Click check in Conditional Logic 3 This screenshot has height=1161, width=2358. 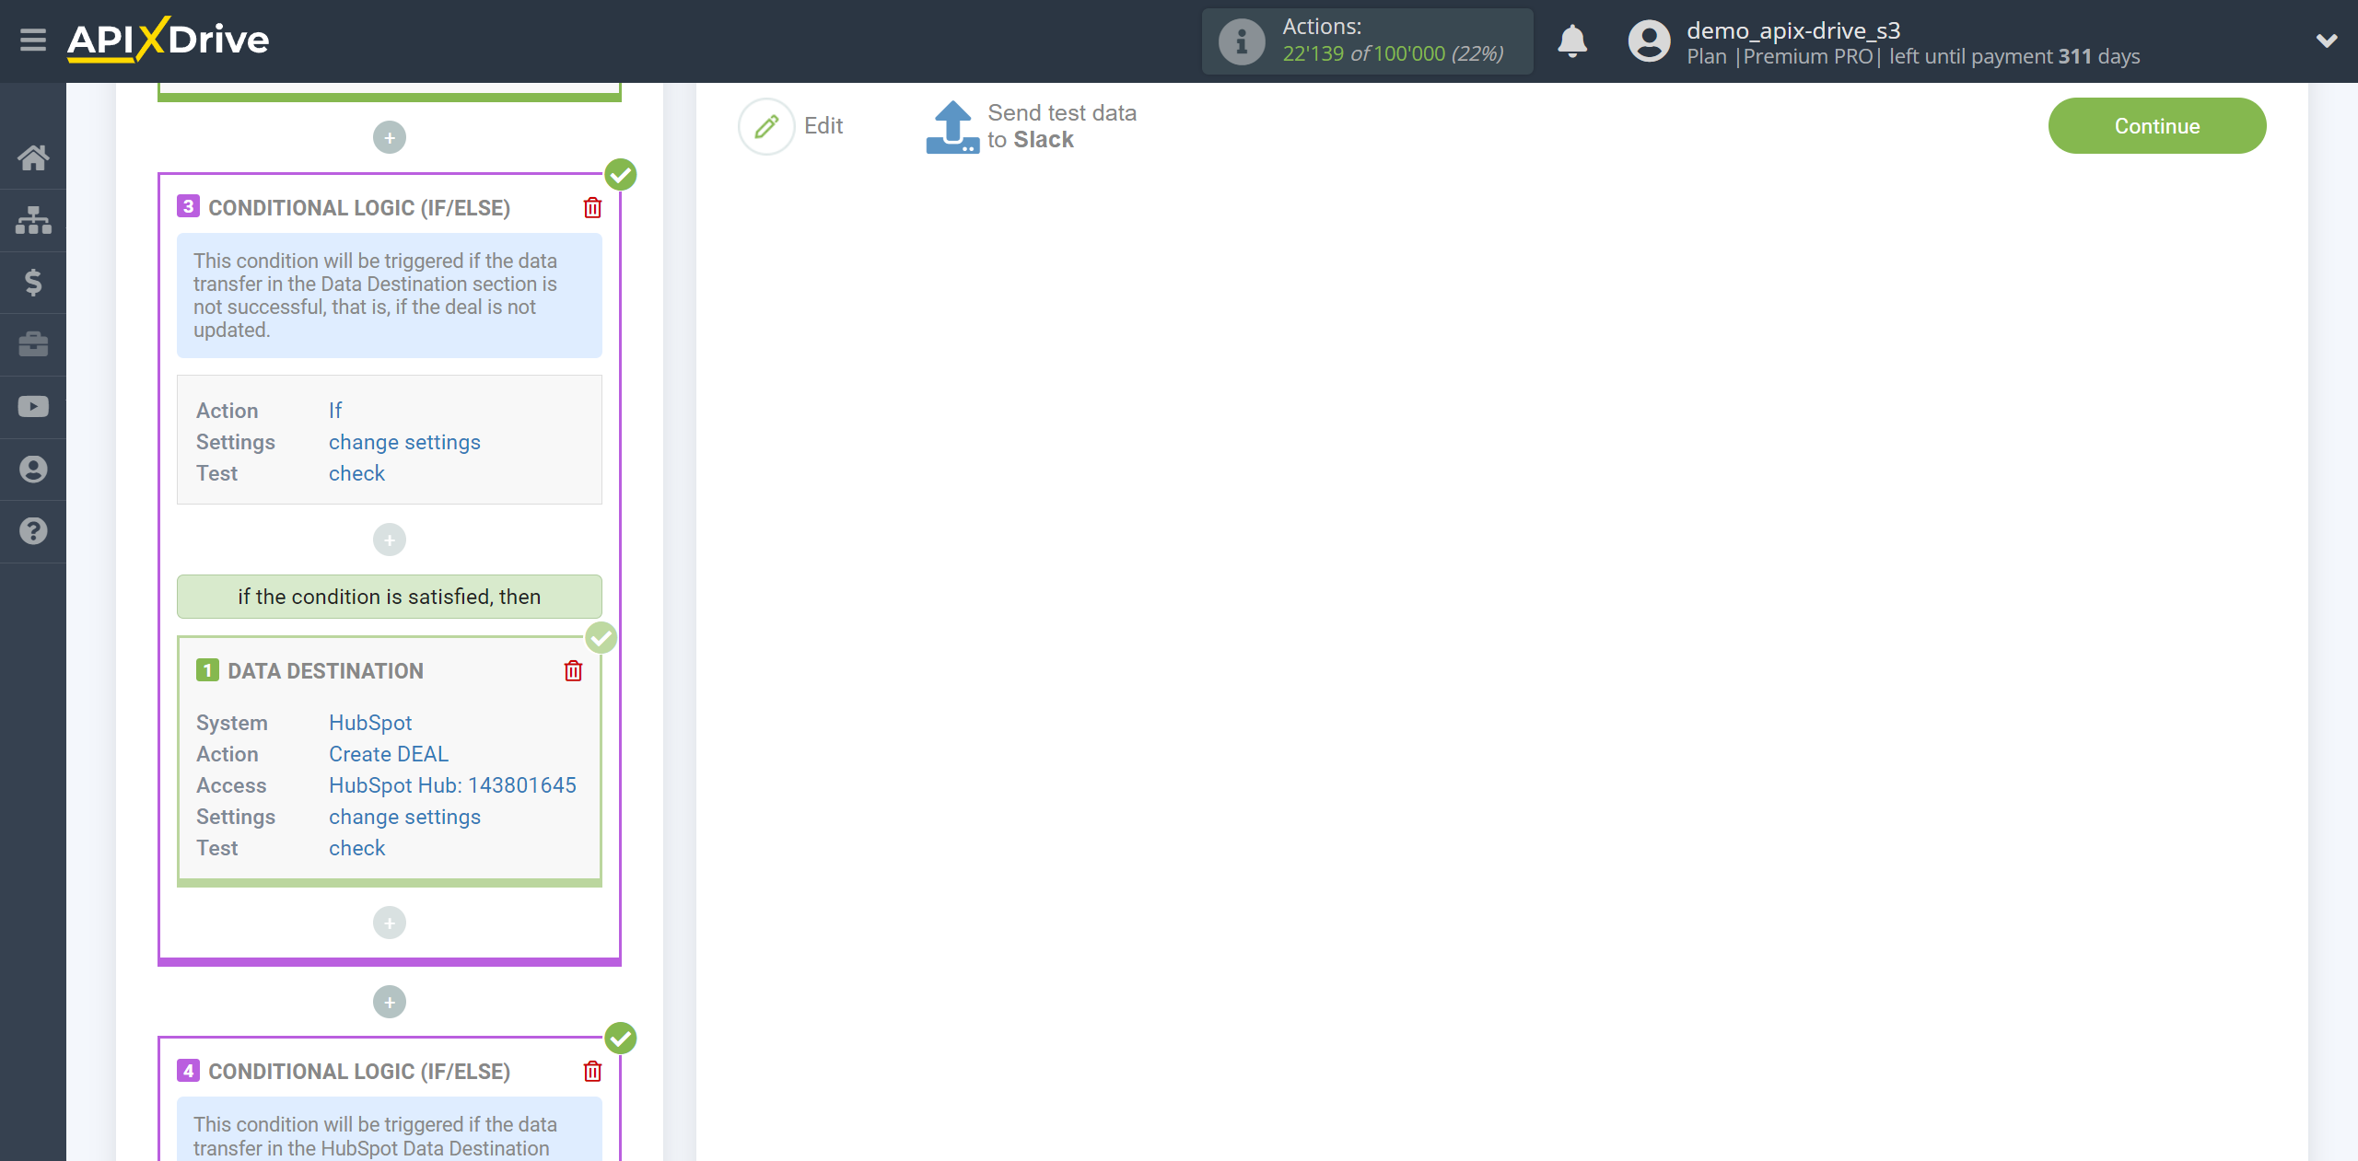356,473
